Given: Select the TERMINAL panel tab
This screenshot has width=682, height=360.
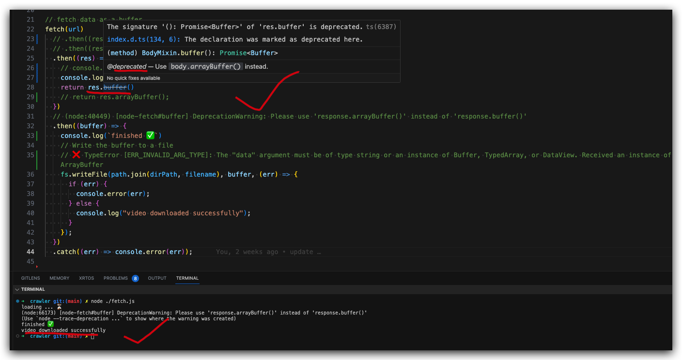Looking at the screenshot, I should (187, 278).
